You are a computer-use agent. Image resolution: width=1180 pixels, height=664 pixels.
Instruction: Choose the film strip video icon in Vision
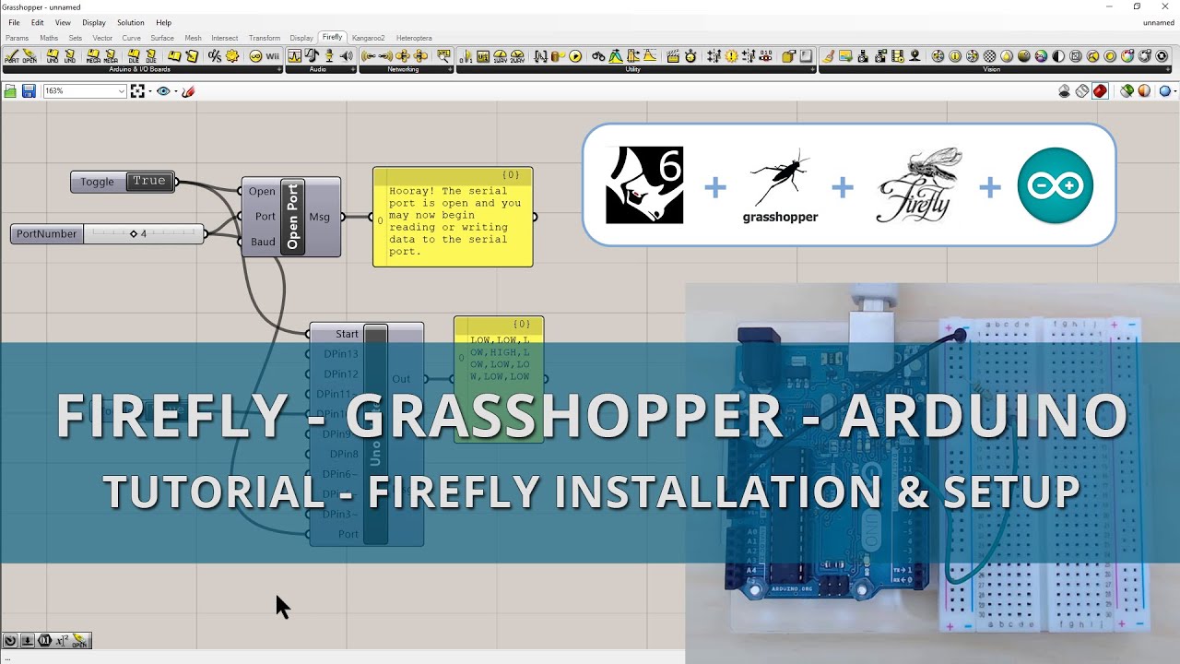pyautogui.click(x=898, y=56)
